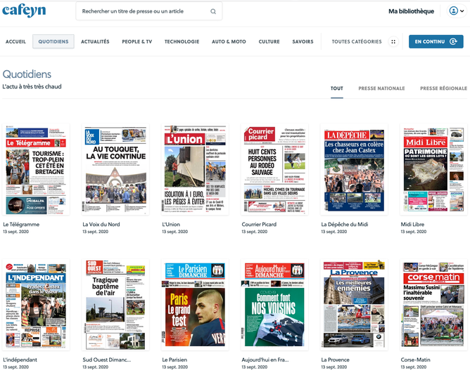Image resolution: width=470 pixels, height=370 pixels.
Task: Open the Midi Libre cover
Action: [433, 170]
